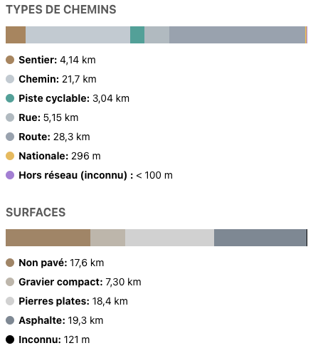Select the teal Piste cyclable bar segment
The height and width of the screenshot is (353, 313).
137,35
